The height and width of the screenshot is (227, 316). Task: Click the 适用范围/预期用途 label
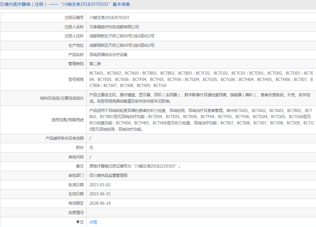click(x=67, y=120)
